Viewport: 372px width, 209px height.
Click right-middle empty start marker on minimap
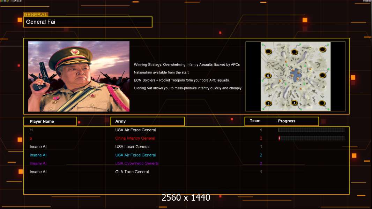pyautogui.click(x=322, y=76)
